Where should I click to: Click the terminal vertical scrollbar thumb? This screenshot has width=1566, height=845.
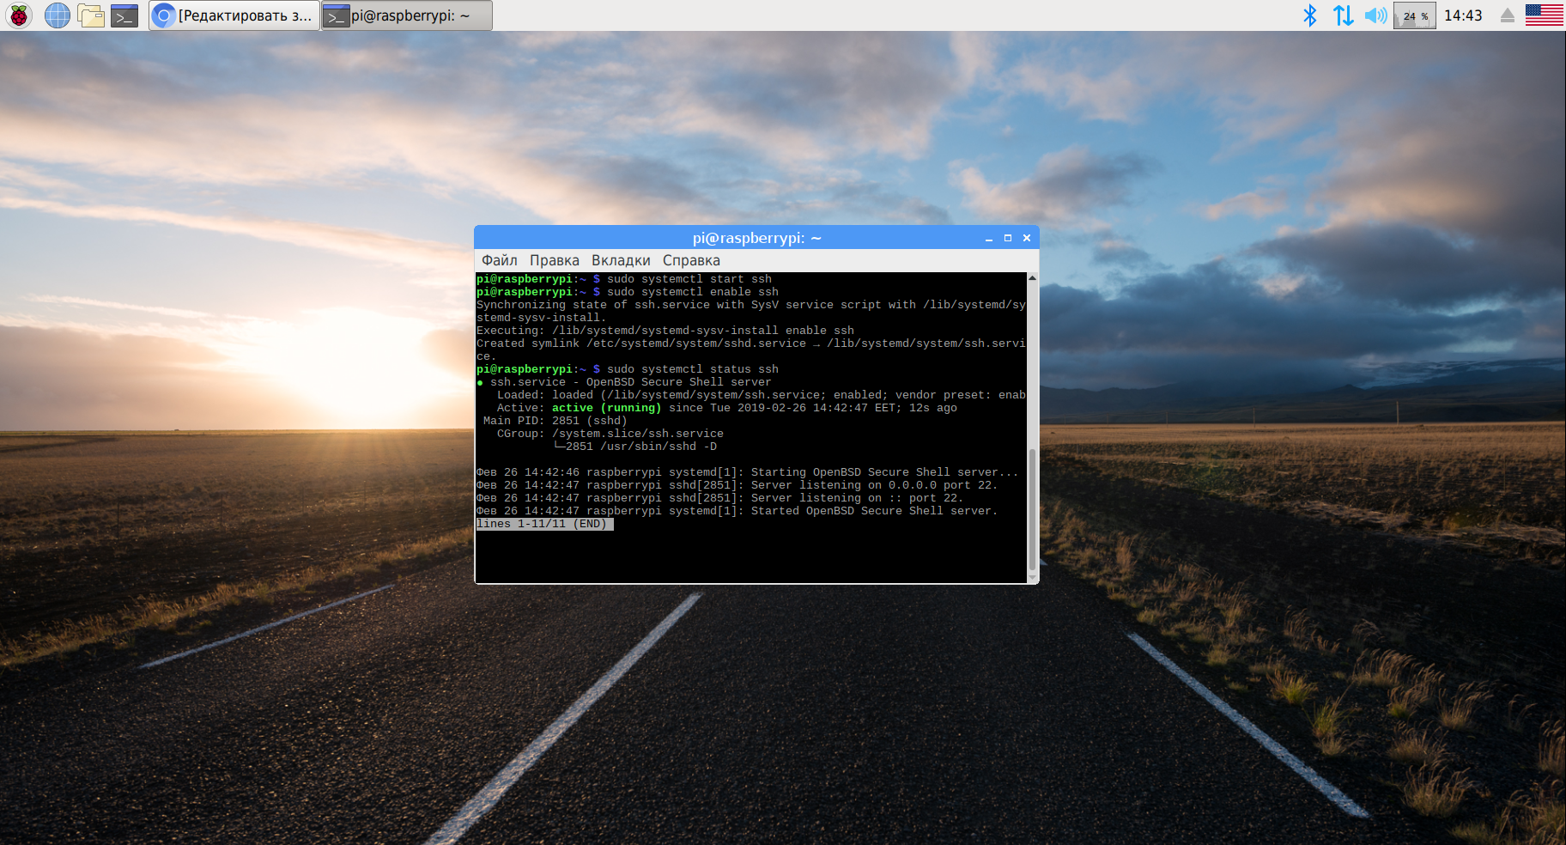pos(1032,510)
